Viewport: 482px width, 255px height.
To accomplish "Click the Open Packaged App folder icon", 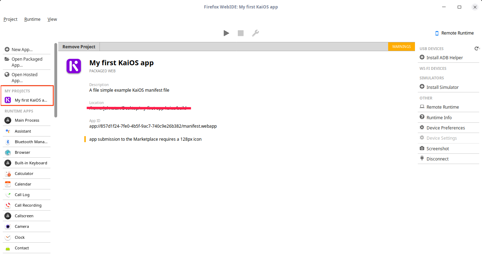I will (7, 59).
